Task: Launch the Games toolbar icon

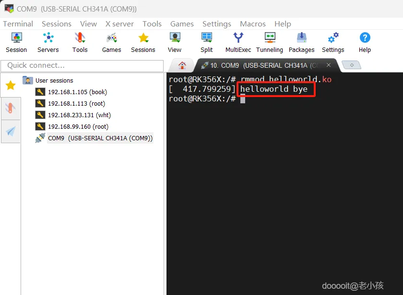Action: click(111, 42)
